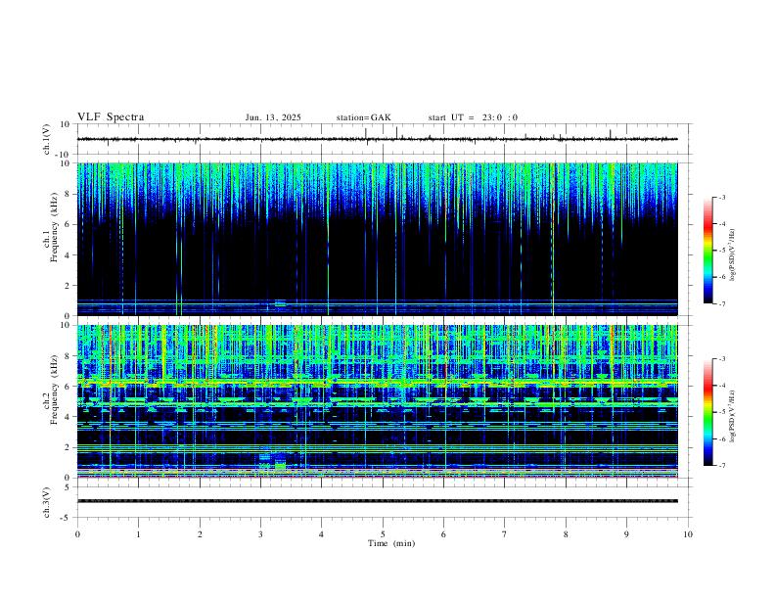This screenshot has width=775, height=599.
Task: Click the ch.1 colorbar gradient
Action: [707, 251]
